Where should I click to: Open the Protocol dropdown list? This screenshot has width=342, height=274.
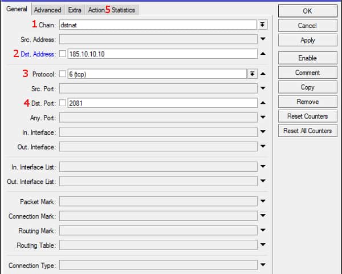(252, 74)
